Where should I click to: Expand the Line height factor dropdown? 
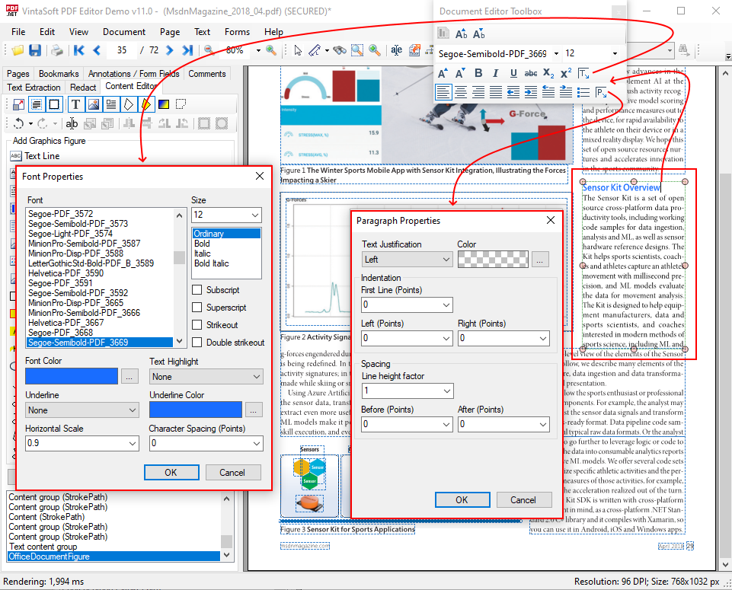(x=447, y=391)
